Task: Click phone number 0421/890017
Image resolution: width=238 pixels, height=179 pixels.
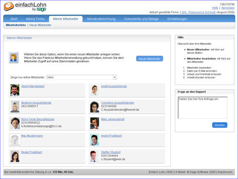Action: (30, 106)
